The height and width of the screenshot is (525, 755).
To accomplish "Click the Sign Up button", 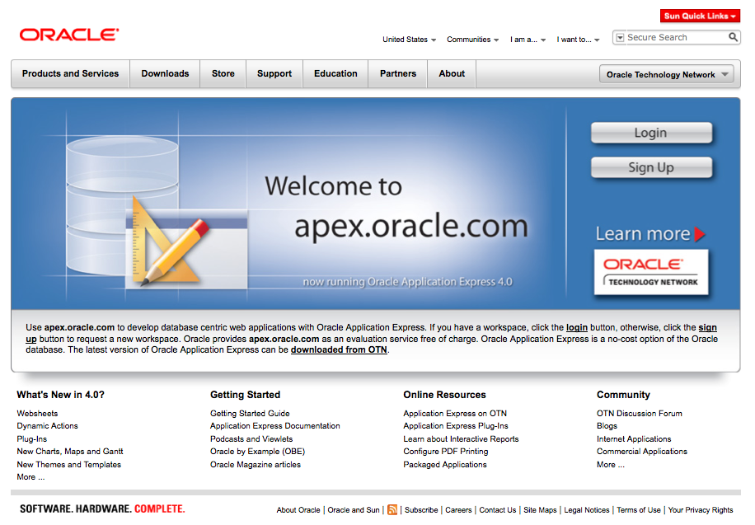I will [x=651, y=167].
